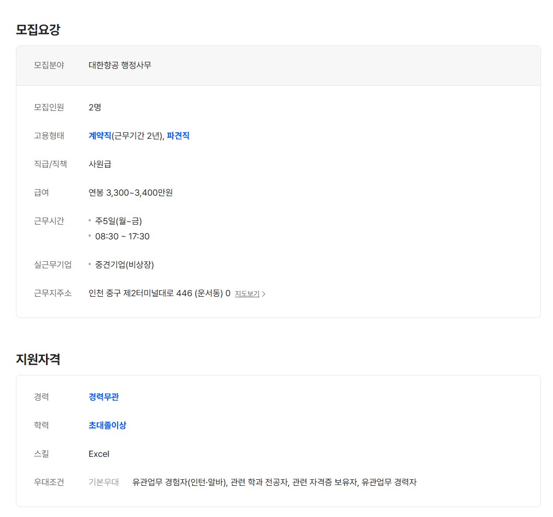Open the 지도보기 map link
The image size is (553, 517).
pos(247,294)
